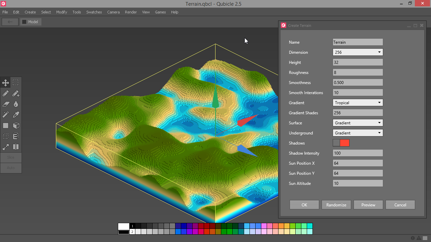The width and height of the screenshot is (431, 242).
Task: Click the Roughness input field
Action: point(358,73)
